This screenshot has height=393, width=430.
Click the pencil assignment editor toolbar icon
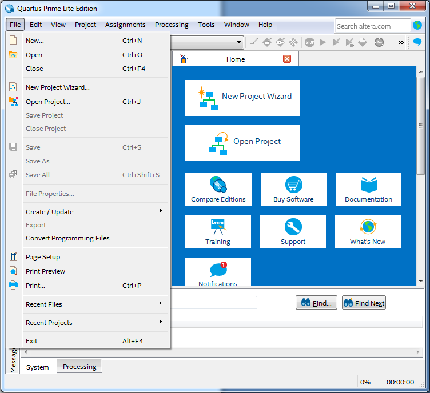click(x=254, y=42)
